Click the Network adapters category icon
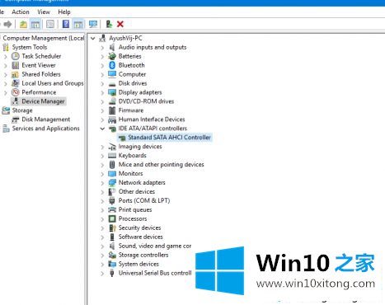 [x=112, y=182]
